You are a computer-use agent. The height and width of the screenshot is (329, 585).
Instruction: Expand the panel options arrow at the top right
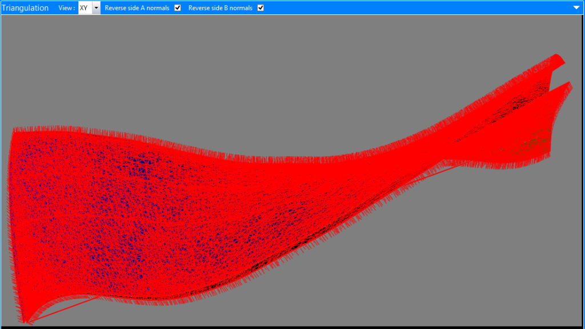point(576,7)
